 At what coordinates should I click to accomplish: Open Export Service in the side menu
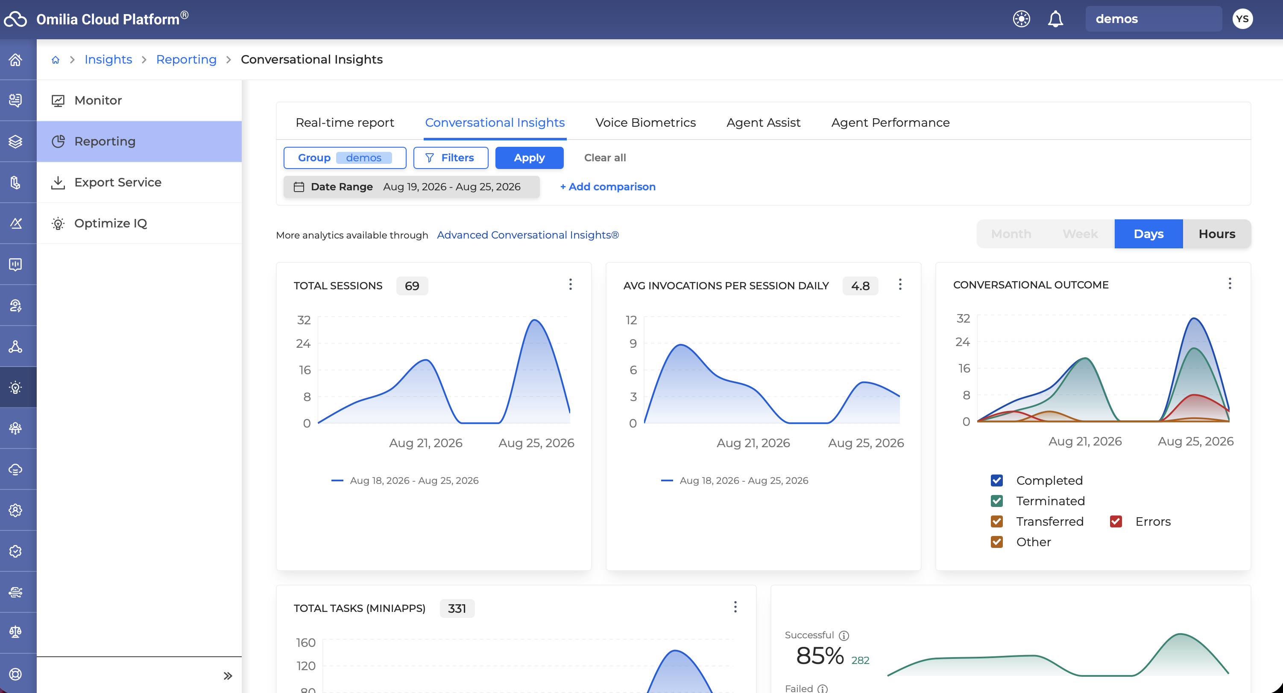click(139, 183)
